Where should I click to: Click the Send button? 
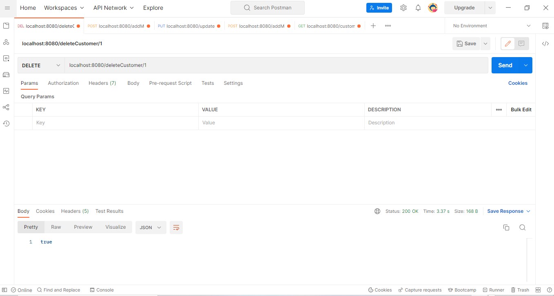[x=505, y=65]
